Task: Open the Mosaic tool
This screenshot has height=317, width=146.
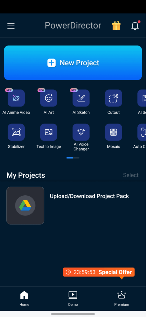Action: click(114, 132)
